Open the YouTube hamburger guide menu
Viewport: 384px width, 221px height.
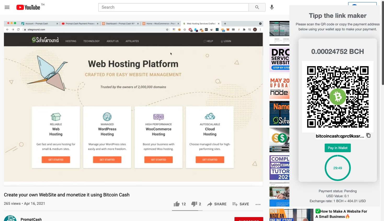(x=7, y=7)
